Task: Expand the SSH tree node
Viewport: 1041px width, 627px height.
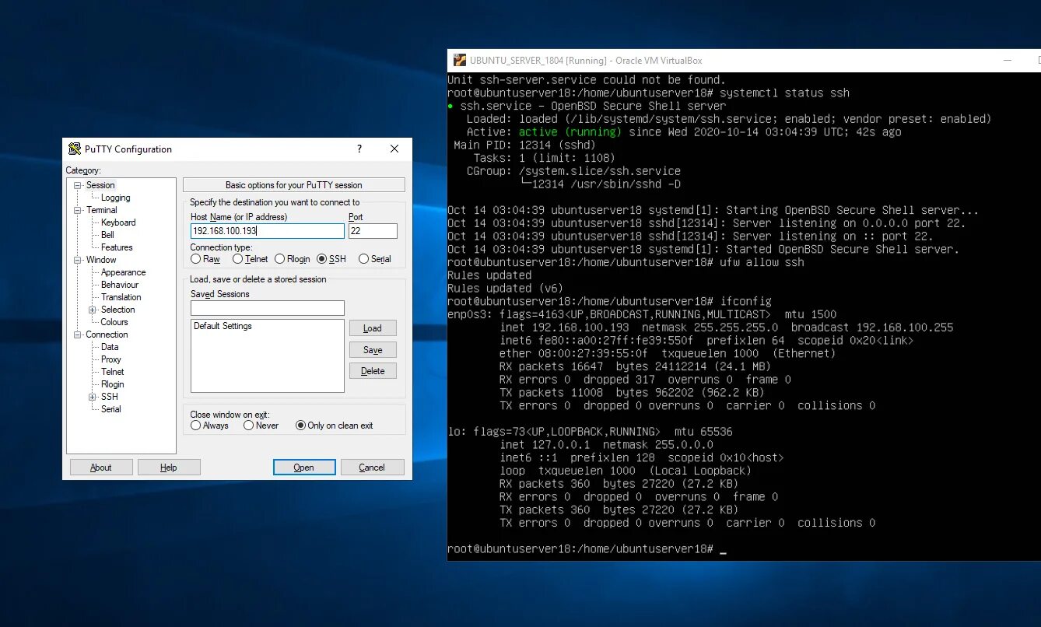Action: click(x=93, y=397)
